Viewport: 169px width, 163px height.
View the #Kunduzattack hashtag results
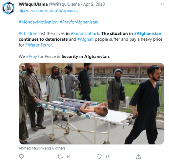tap(85, 33)
